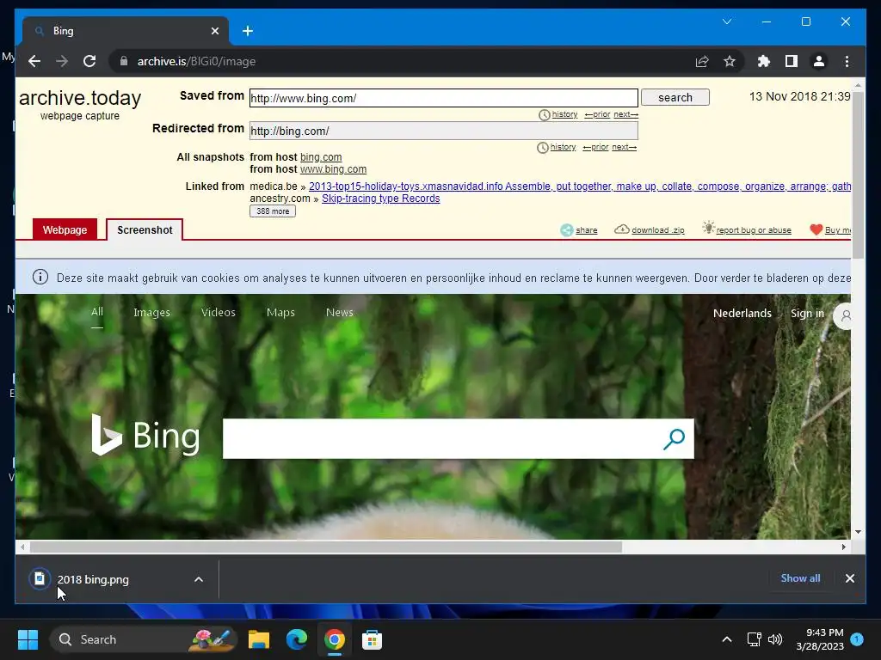Click next link under Saved from

point(626,114)
